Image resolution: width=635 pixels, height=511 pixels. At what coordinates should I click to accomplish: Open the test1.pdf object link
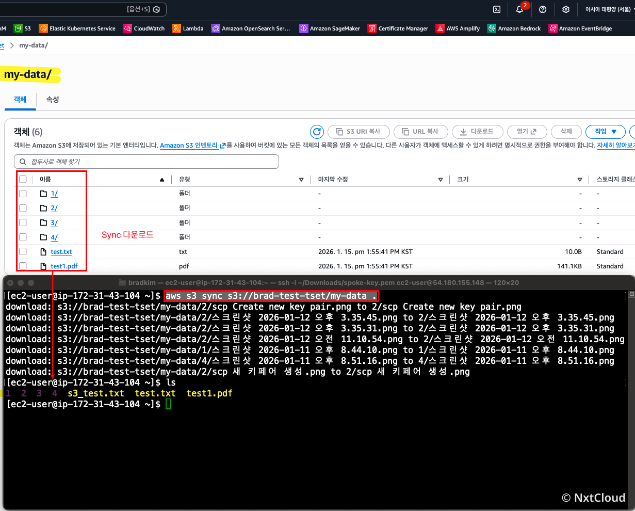click(x=64, y=266)
